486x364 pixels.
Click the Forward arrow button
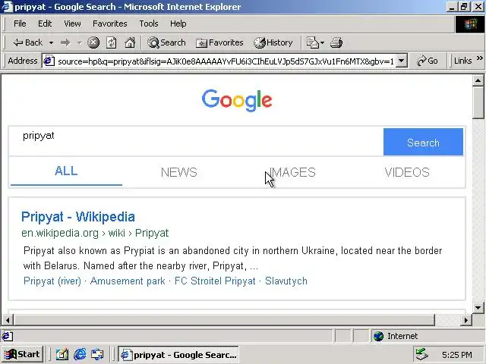coord(65,42)
